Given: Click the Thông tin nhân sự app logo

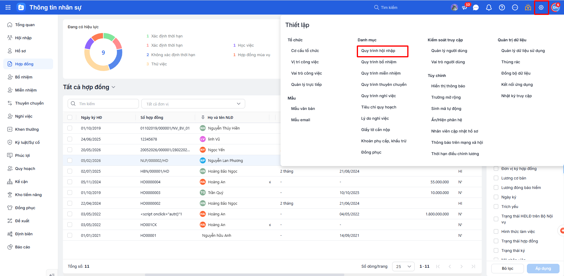Looking at the screenshot, I should [x=21, y=7].
